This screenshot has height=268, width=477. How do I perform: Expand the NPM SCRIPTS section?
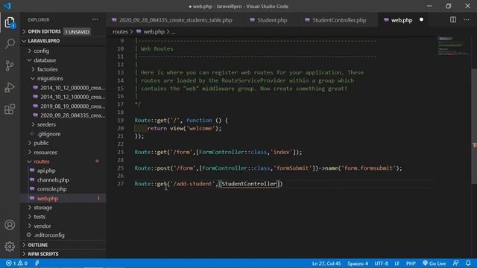coord(43,254)
